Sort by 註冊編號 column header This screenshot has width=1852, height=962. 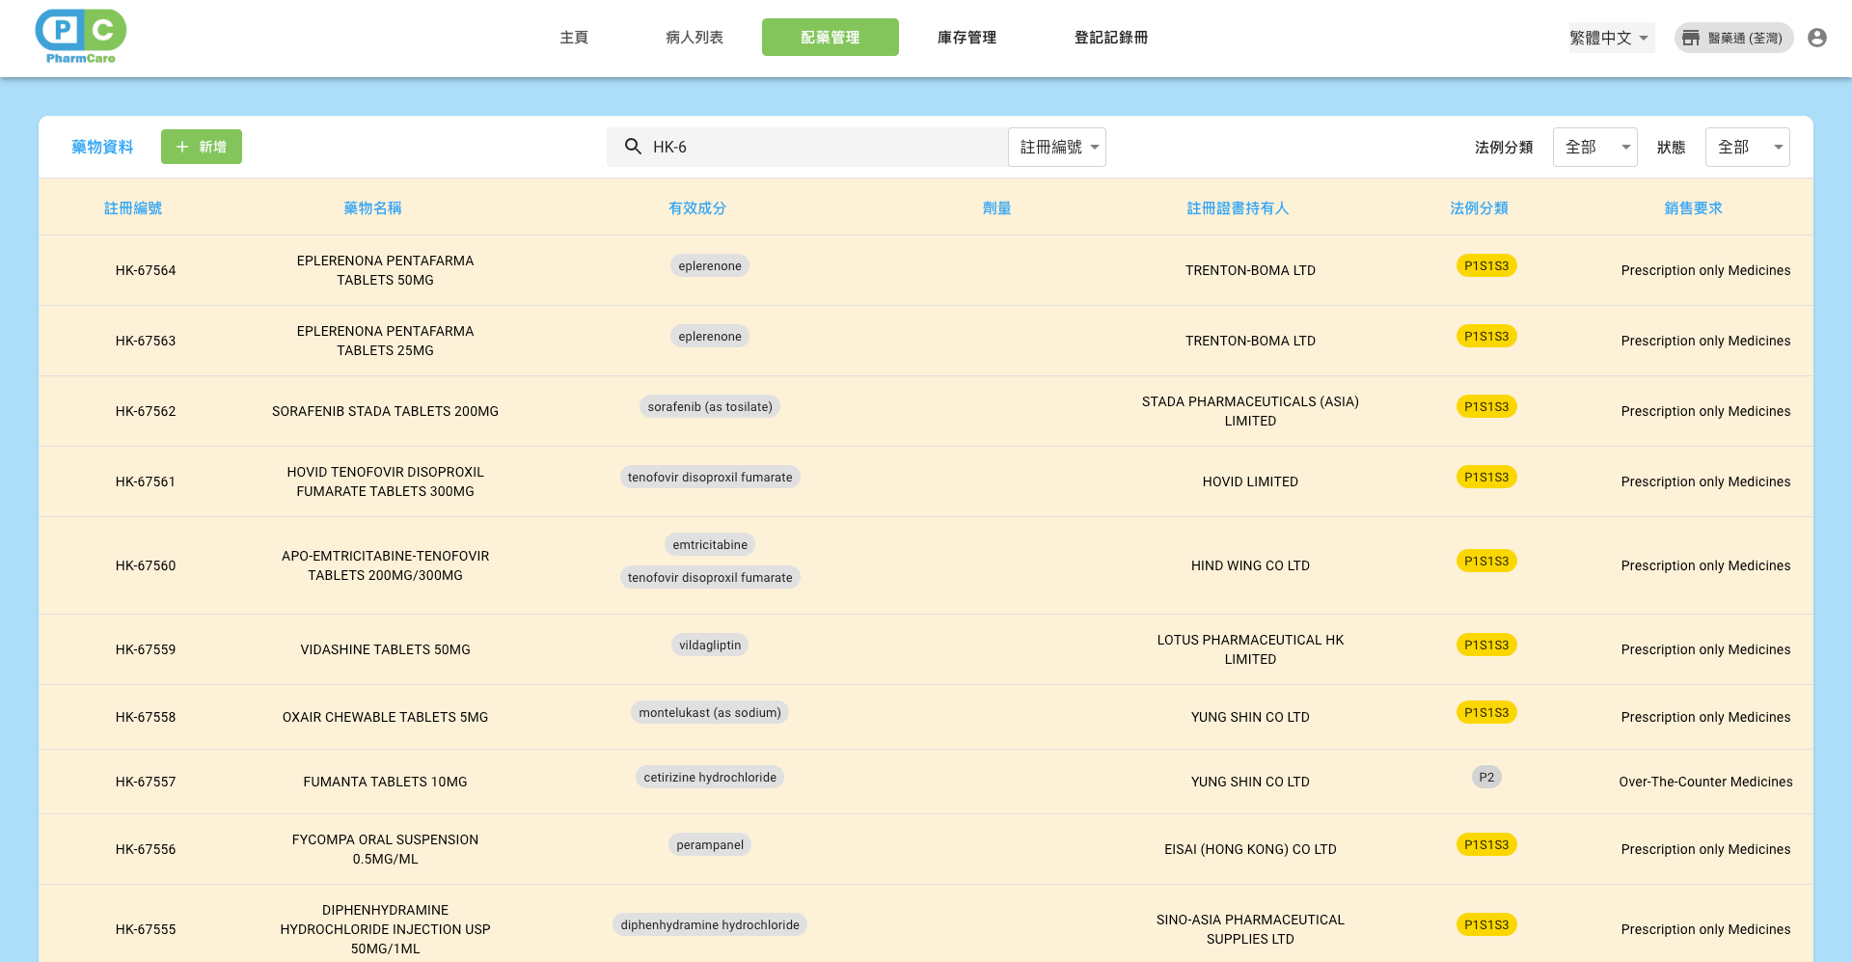(133, 208)
